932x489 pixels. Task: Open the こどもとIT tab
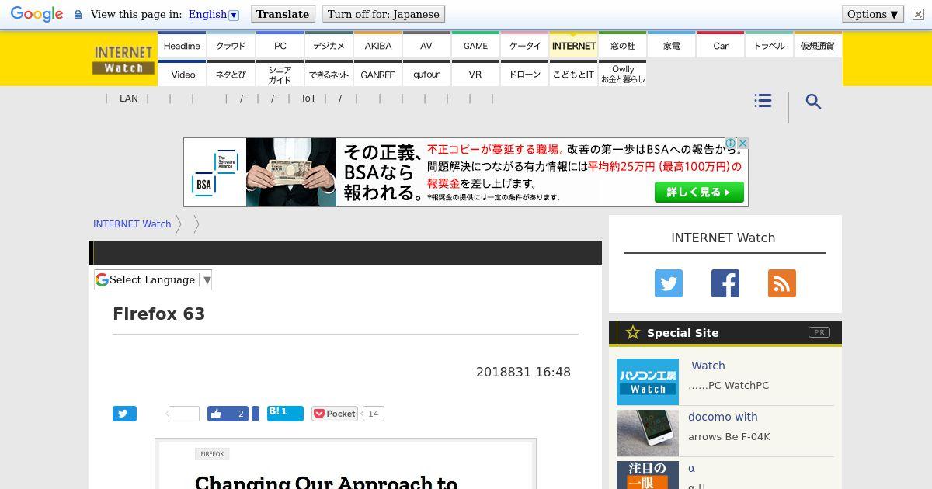click(573, 74)
